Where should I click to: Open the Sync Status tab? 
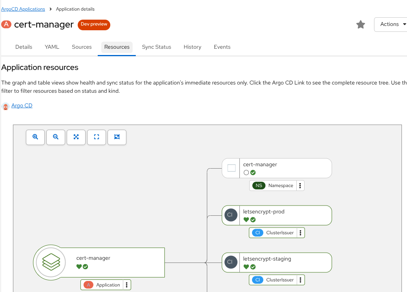157,47
